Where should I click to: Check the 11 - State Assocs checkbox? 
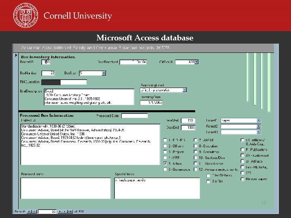[196, 163]
